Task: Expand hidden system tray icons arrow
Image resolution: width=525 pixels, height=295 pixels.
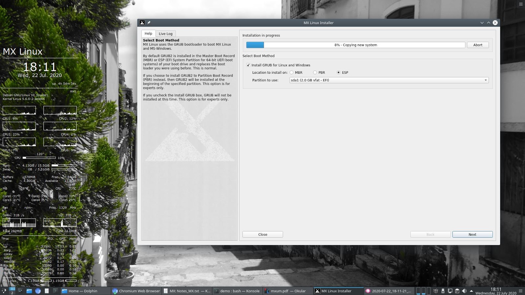Action: (472, 291)
